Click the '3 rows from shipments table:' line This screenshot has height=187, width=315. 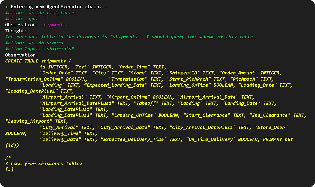pyautogui.click(x=44, y=164)
